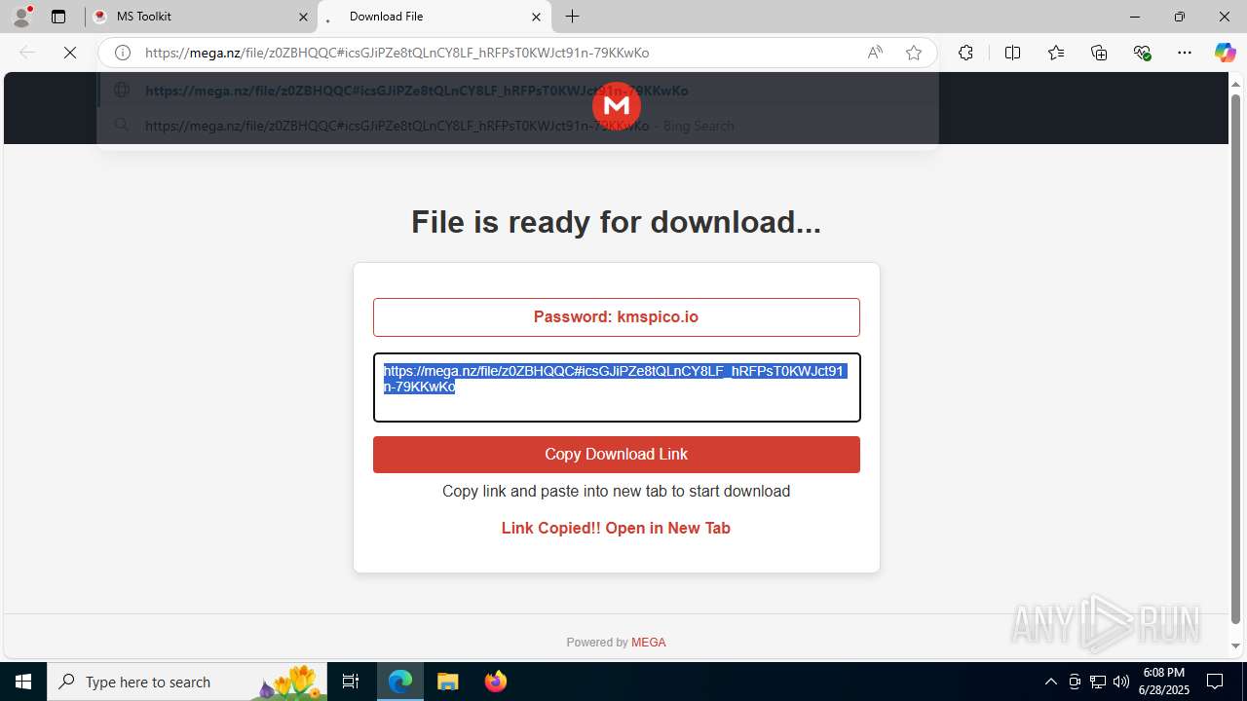
Task: Minimize the browser window
Action: point(1134,17)
